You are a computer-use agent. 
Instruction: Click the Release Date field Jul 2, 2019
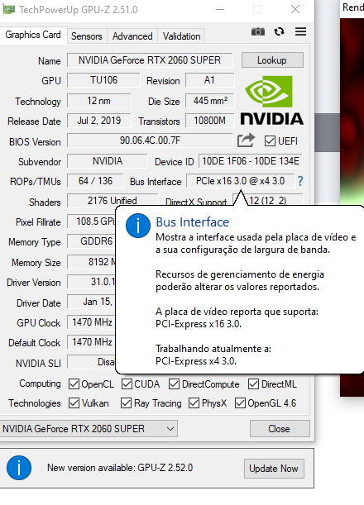(x=99, y=121)
